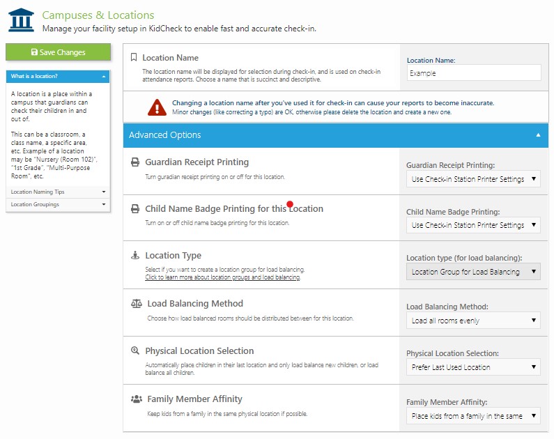Click the 'Child Name Badge Printing for this Location' heading
The width and height of the screenshot is (554, 439).
click(x=234, y=209)
